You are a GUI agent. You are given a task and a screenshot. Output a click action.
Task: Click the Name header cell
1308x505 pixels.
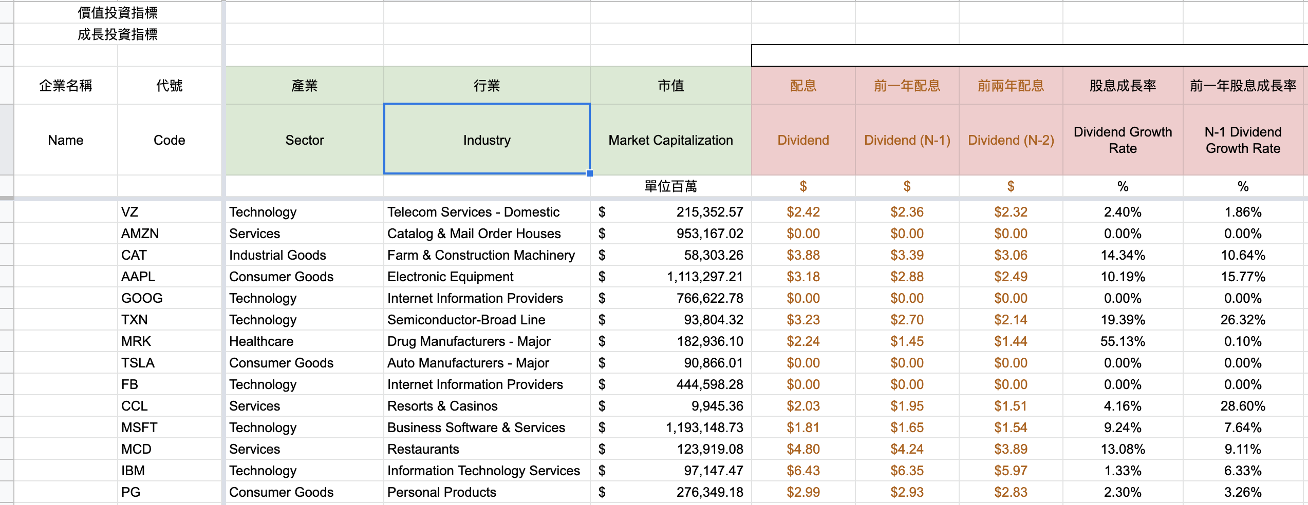pyautogui.click(x=66, y=140)
